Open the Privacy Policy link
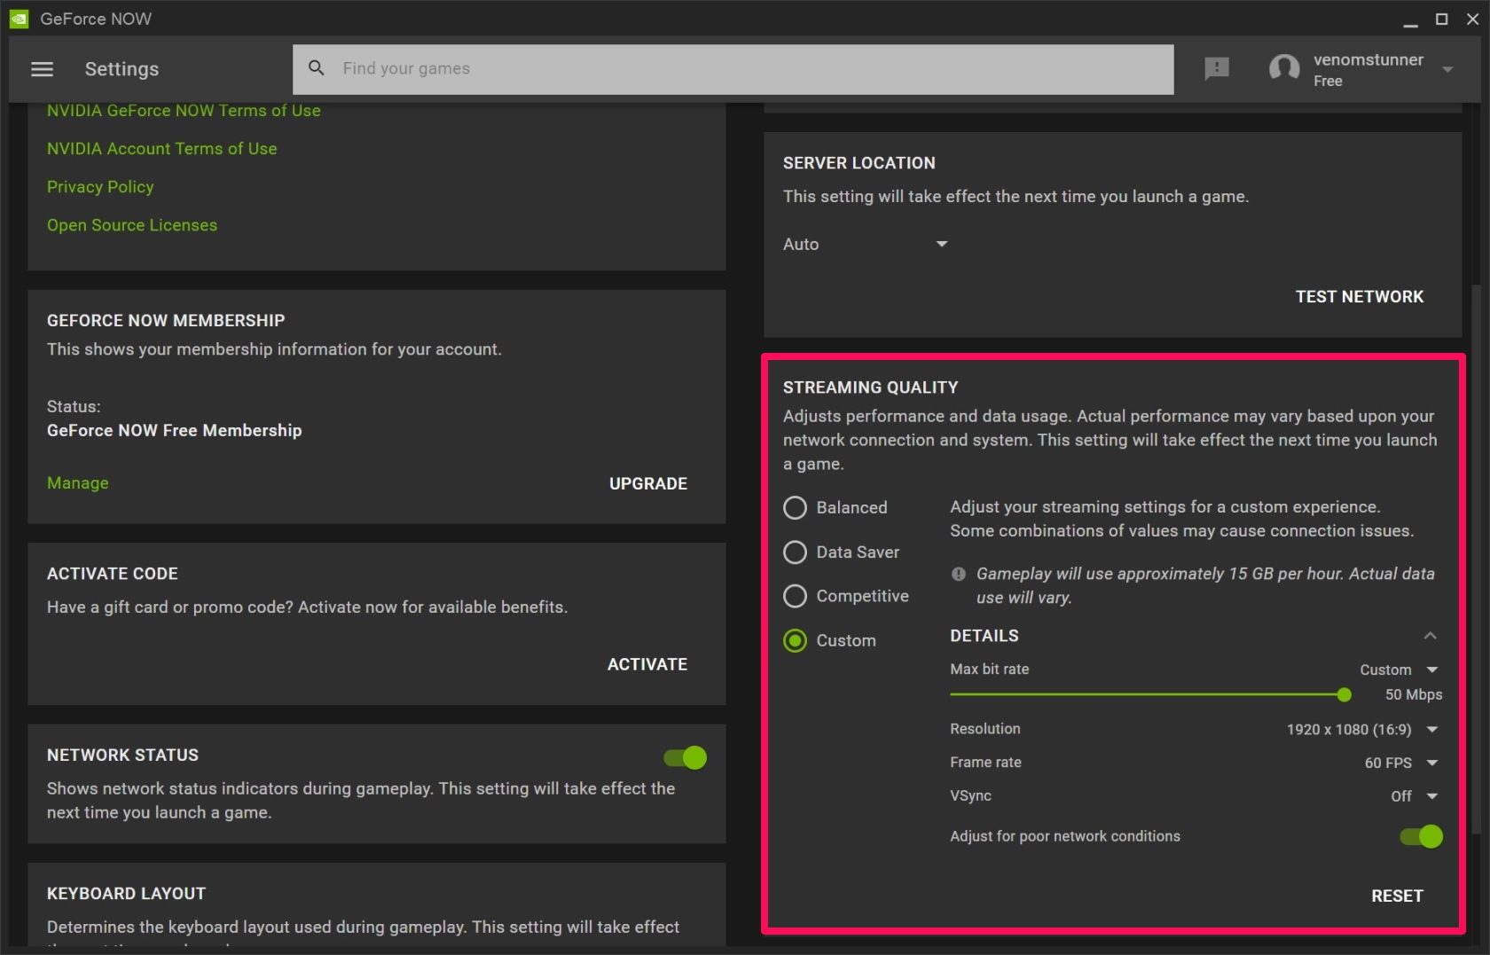This screenshot has width=1490, height=955. pyautogui.click(x=100, y=186)
